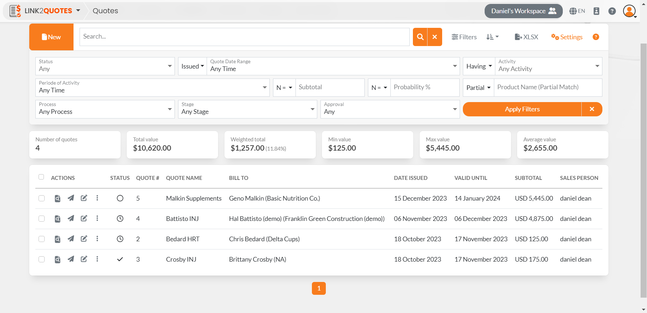
Task: Switch workspace via Daniel's Workspace button
Action: tap(524, 11)
